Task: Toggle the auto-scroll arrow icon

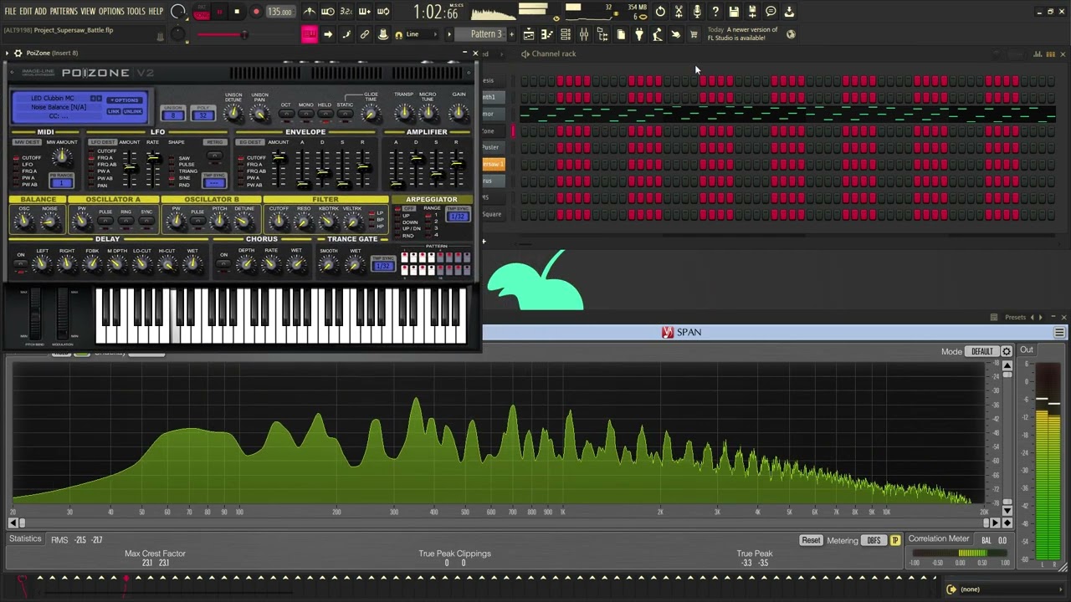Action: (x=328, y=34)
